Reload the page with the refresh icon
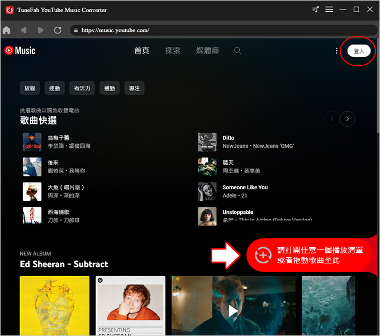Image resolution: width=380 pixels, height=336 pixels. coord(58,30)
